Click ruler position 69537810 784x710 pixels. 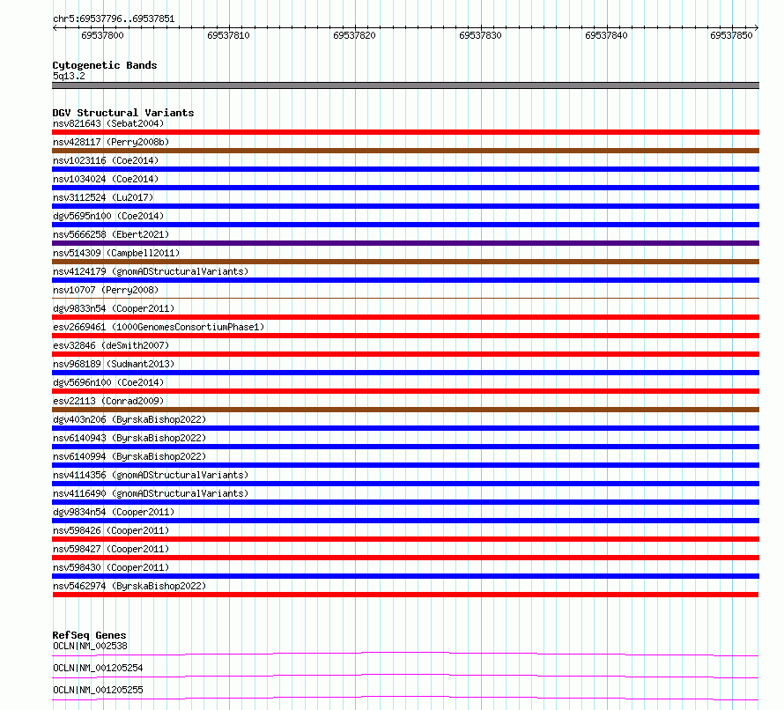coord(228,35)
